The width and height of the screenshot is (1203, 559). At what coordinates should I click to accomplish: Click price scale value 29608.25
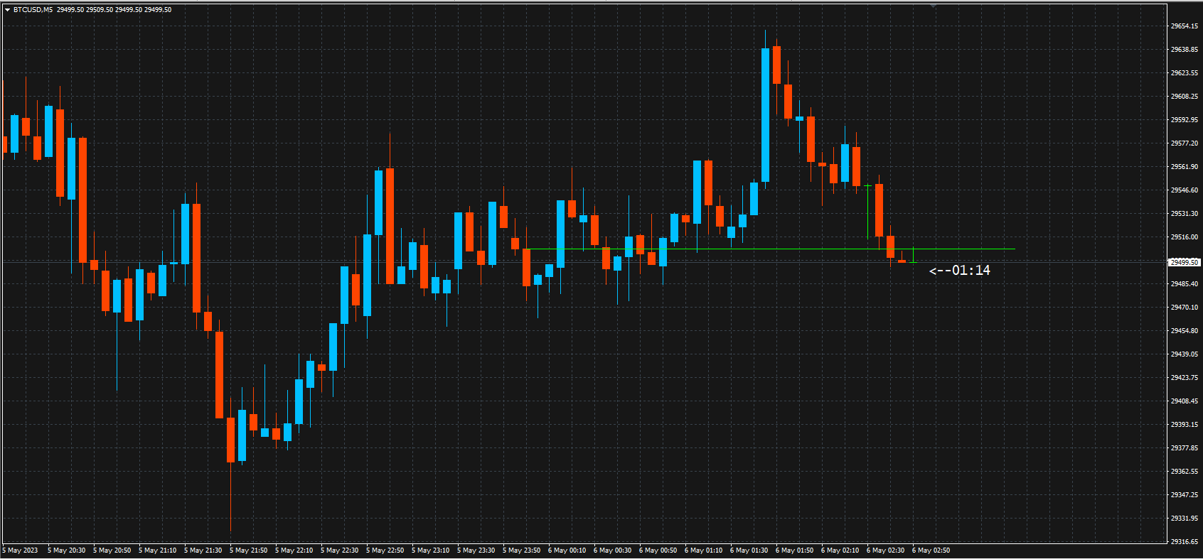click(1185, 97)
